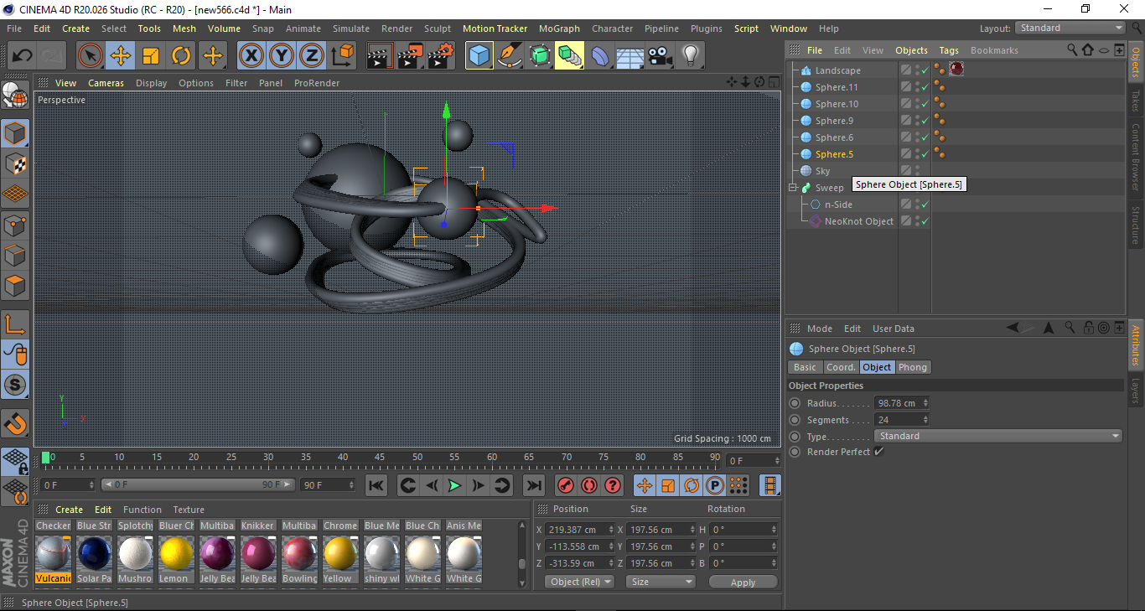Activate the Rotate tool
Screen dimensions: 1145x611
[181, 56]
